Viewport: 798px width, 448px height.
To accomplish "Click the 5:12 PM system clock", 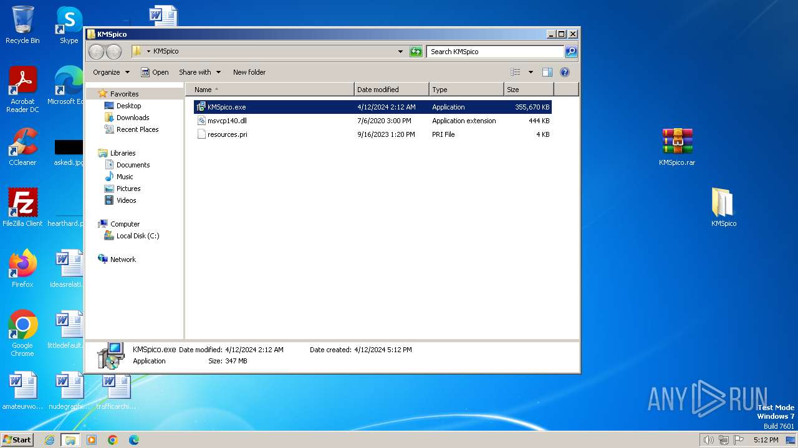I will (x=766, y=440).
